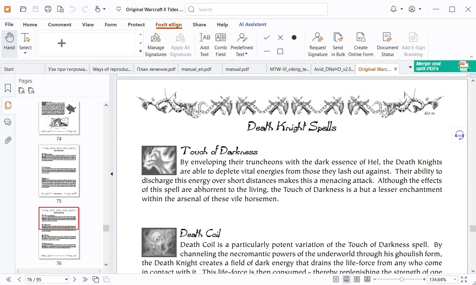Toggle the Pages panel icon
Image resolution: width=476 pixels, height=285 pixels.
[x=8, y=105]
